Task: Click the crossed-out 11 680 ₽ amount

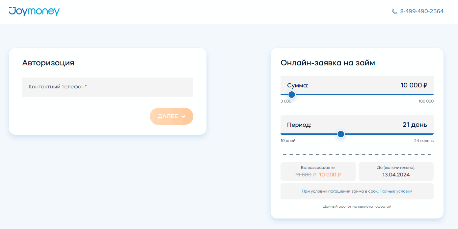Action: (306, 175)
